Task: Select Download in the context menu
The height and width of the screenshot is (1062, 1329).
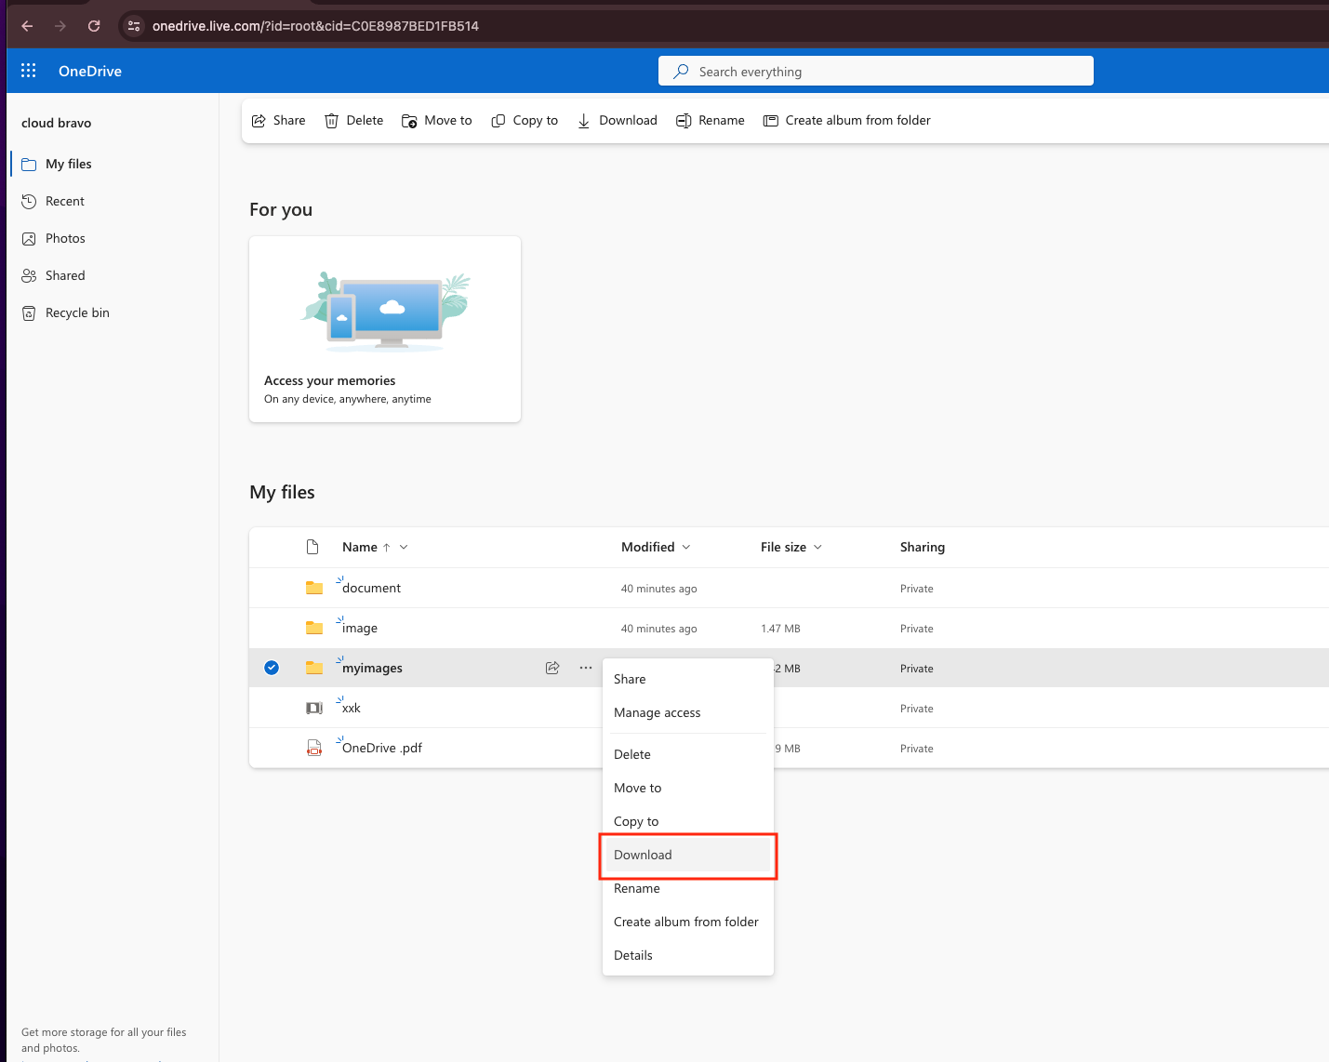Action: pos(688,855)
